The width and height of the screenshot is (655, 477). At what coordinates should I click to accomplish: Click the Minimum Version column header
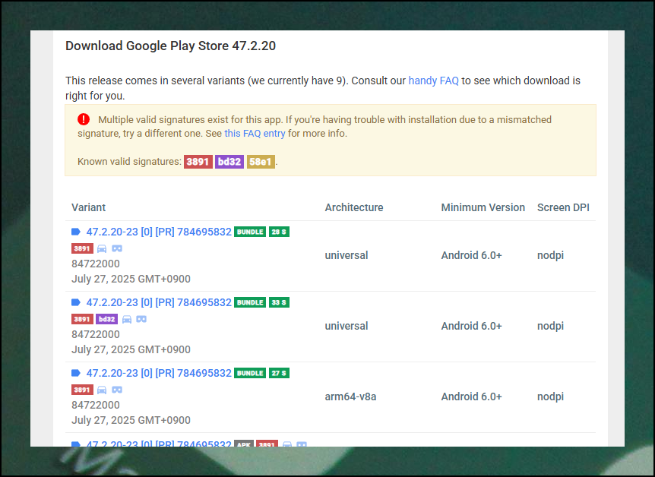pyautogui.click(x=483, y=207)
